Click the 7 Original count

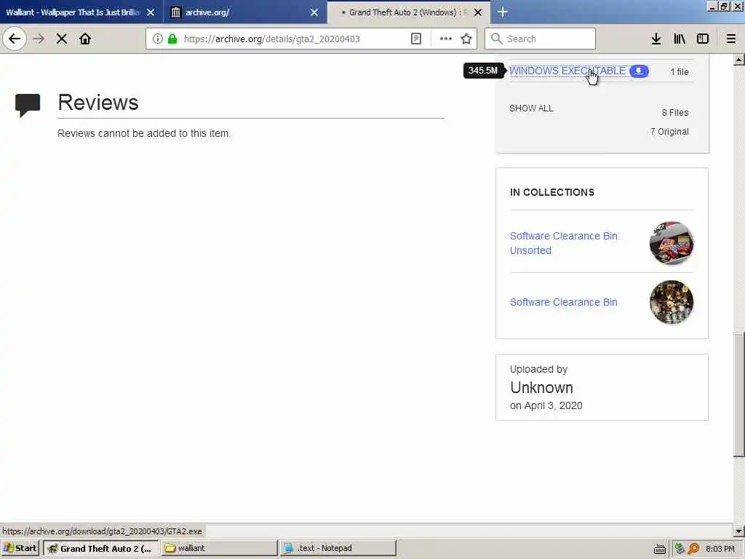(669, 132)
